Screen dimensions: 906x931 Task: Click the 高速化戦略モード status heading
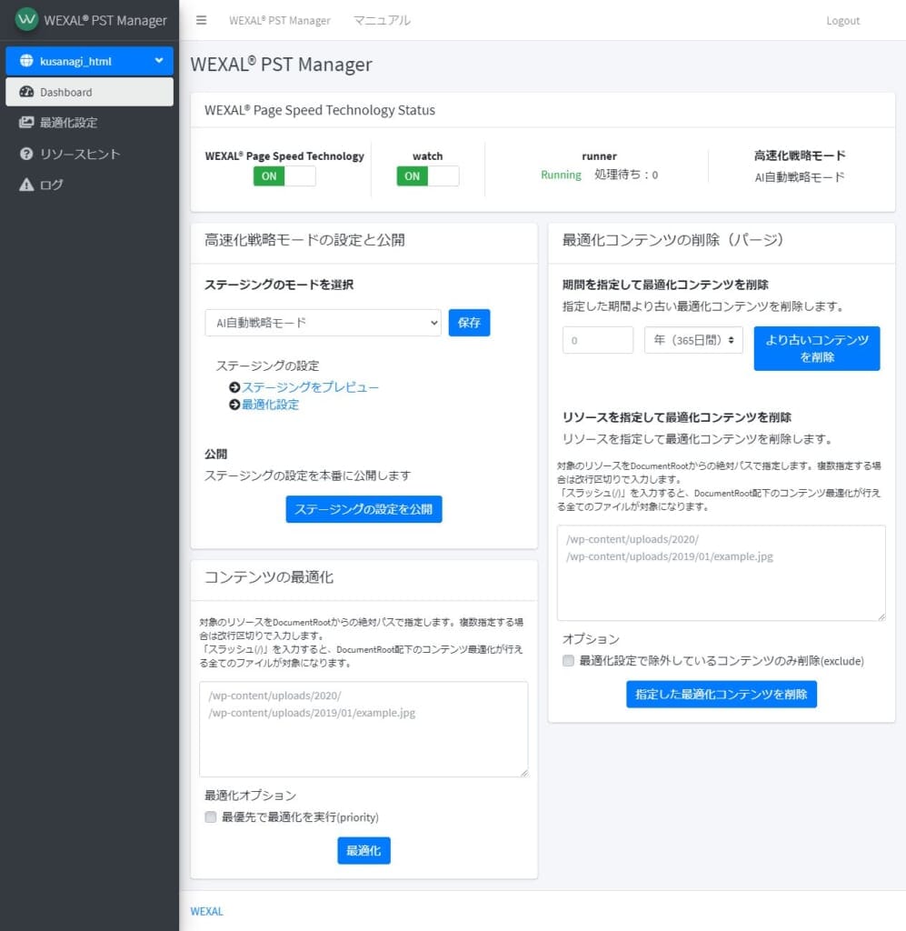[x=799, y=155]
